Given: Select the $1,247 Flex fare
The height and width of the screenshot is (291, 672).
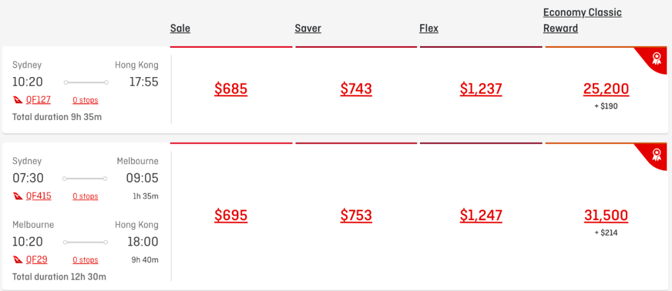Looking at the screenshot, I should 481,215.
